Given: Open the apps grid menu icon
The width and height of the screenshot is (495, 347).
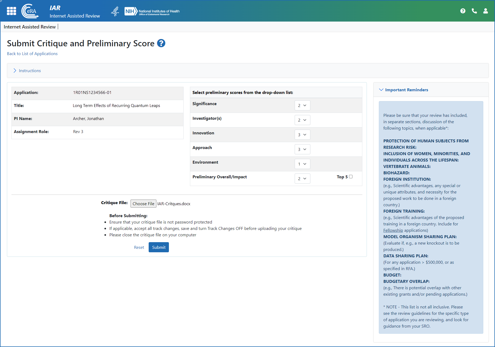Looking at the screenshot, I should click(x=11, y=11).
